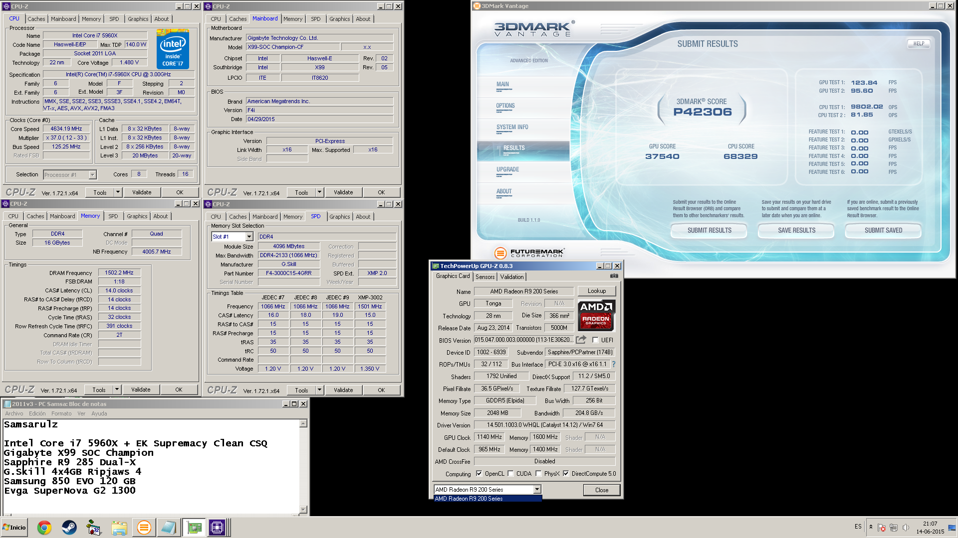Open Sensors tab in GPU-Z
Image resolution: width=958 pixels, height=538 pixels.
[x=485, y=277]
